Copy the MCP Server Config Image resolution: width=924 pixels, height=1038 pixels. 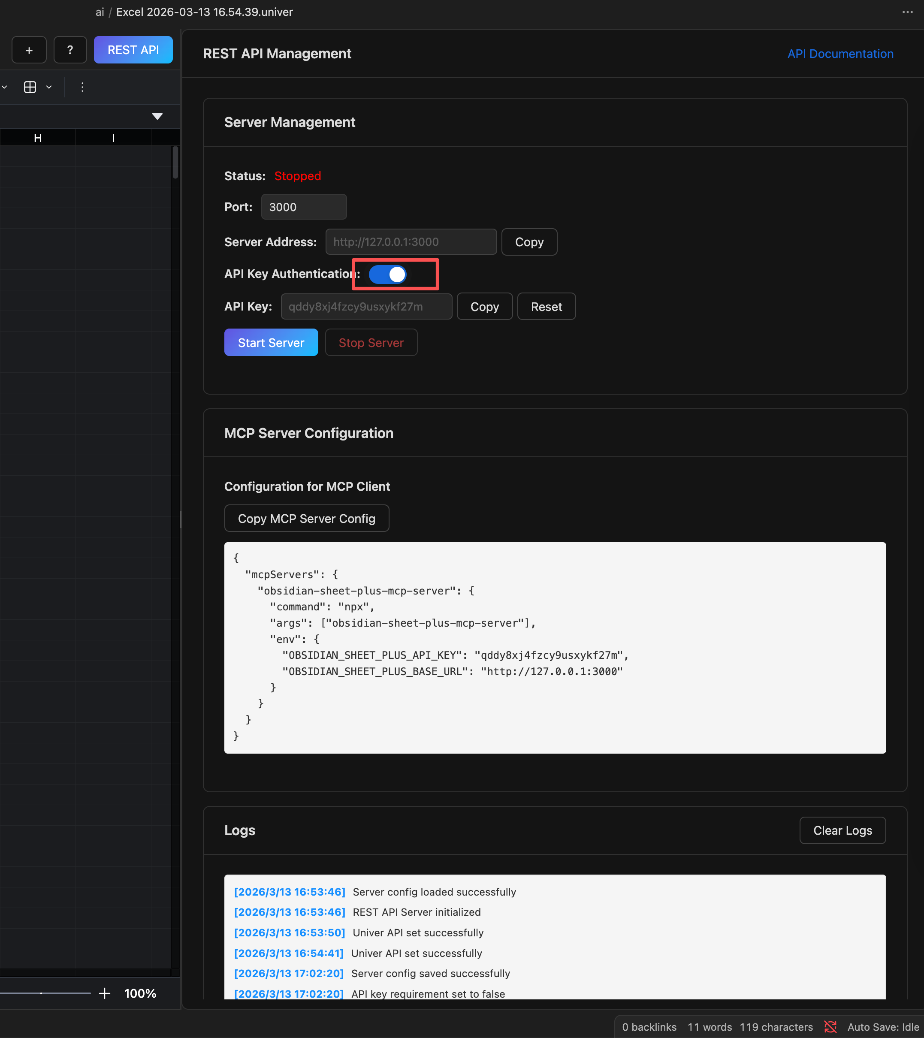click(x=306, y=519)
